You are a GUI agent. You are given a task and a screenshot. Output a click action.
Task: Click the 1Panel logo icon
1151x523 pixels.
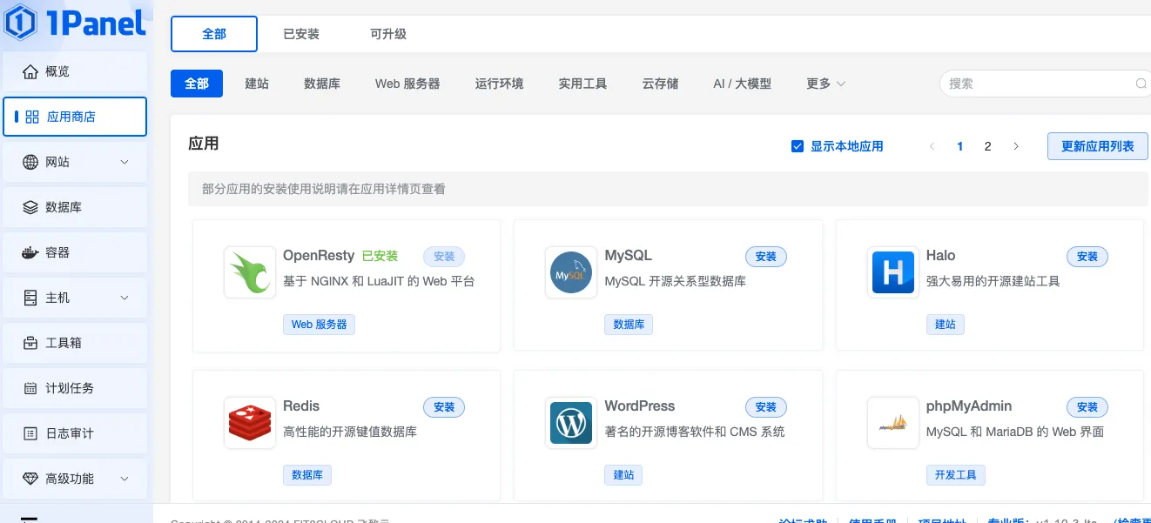tap(19, 22)
